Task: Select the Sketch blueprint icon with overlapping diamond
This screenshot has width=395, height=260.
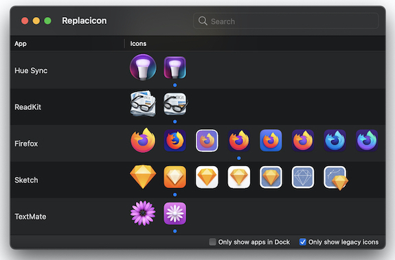Action: (x=336, y=178)
